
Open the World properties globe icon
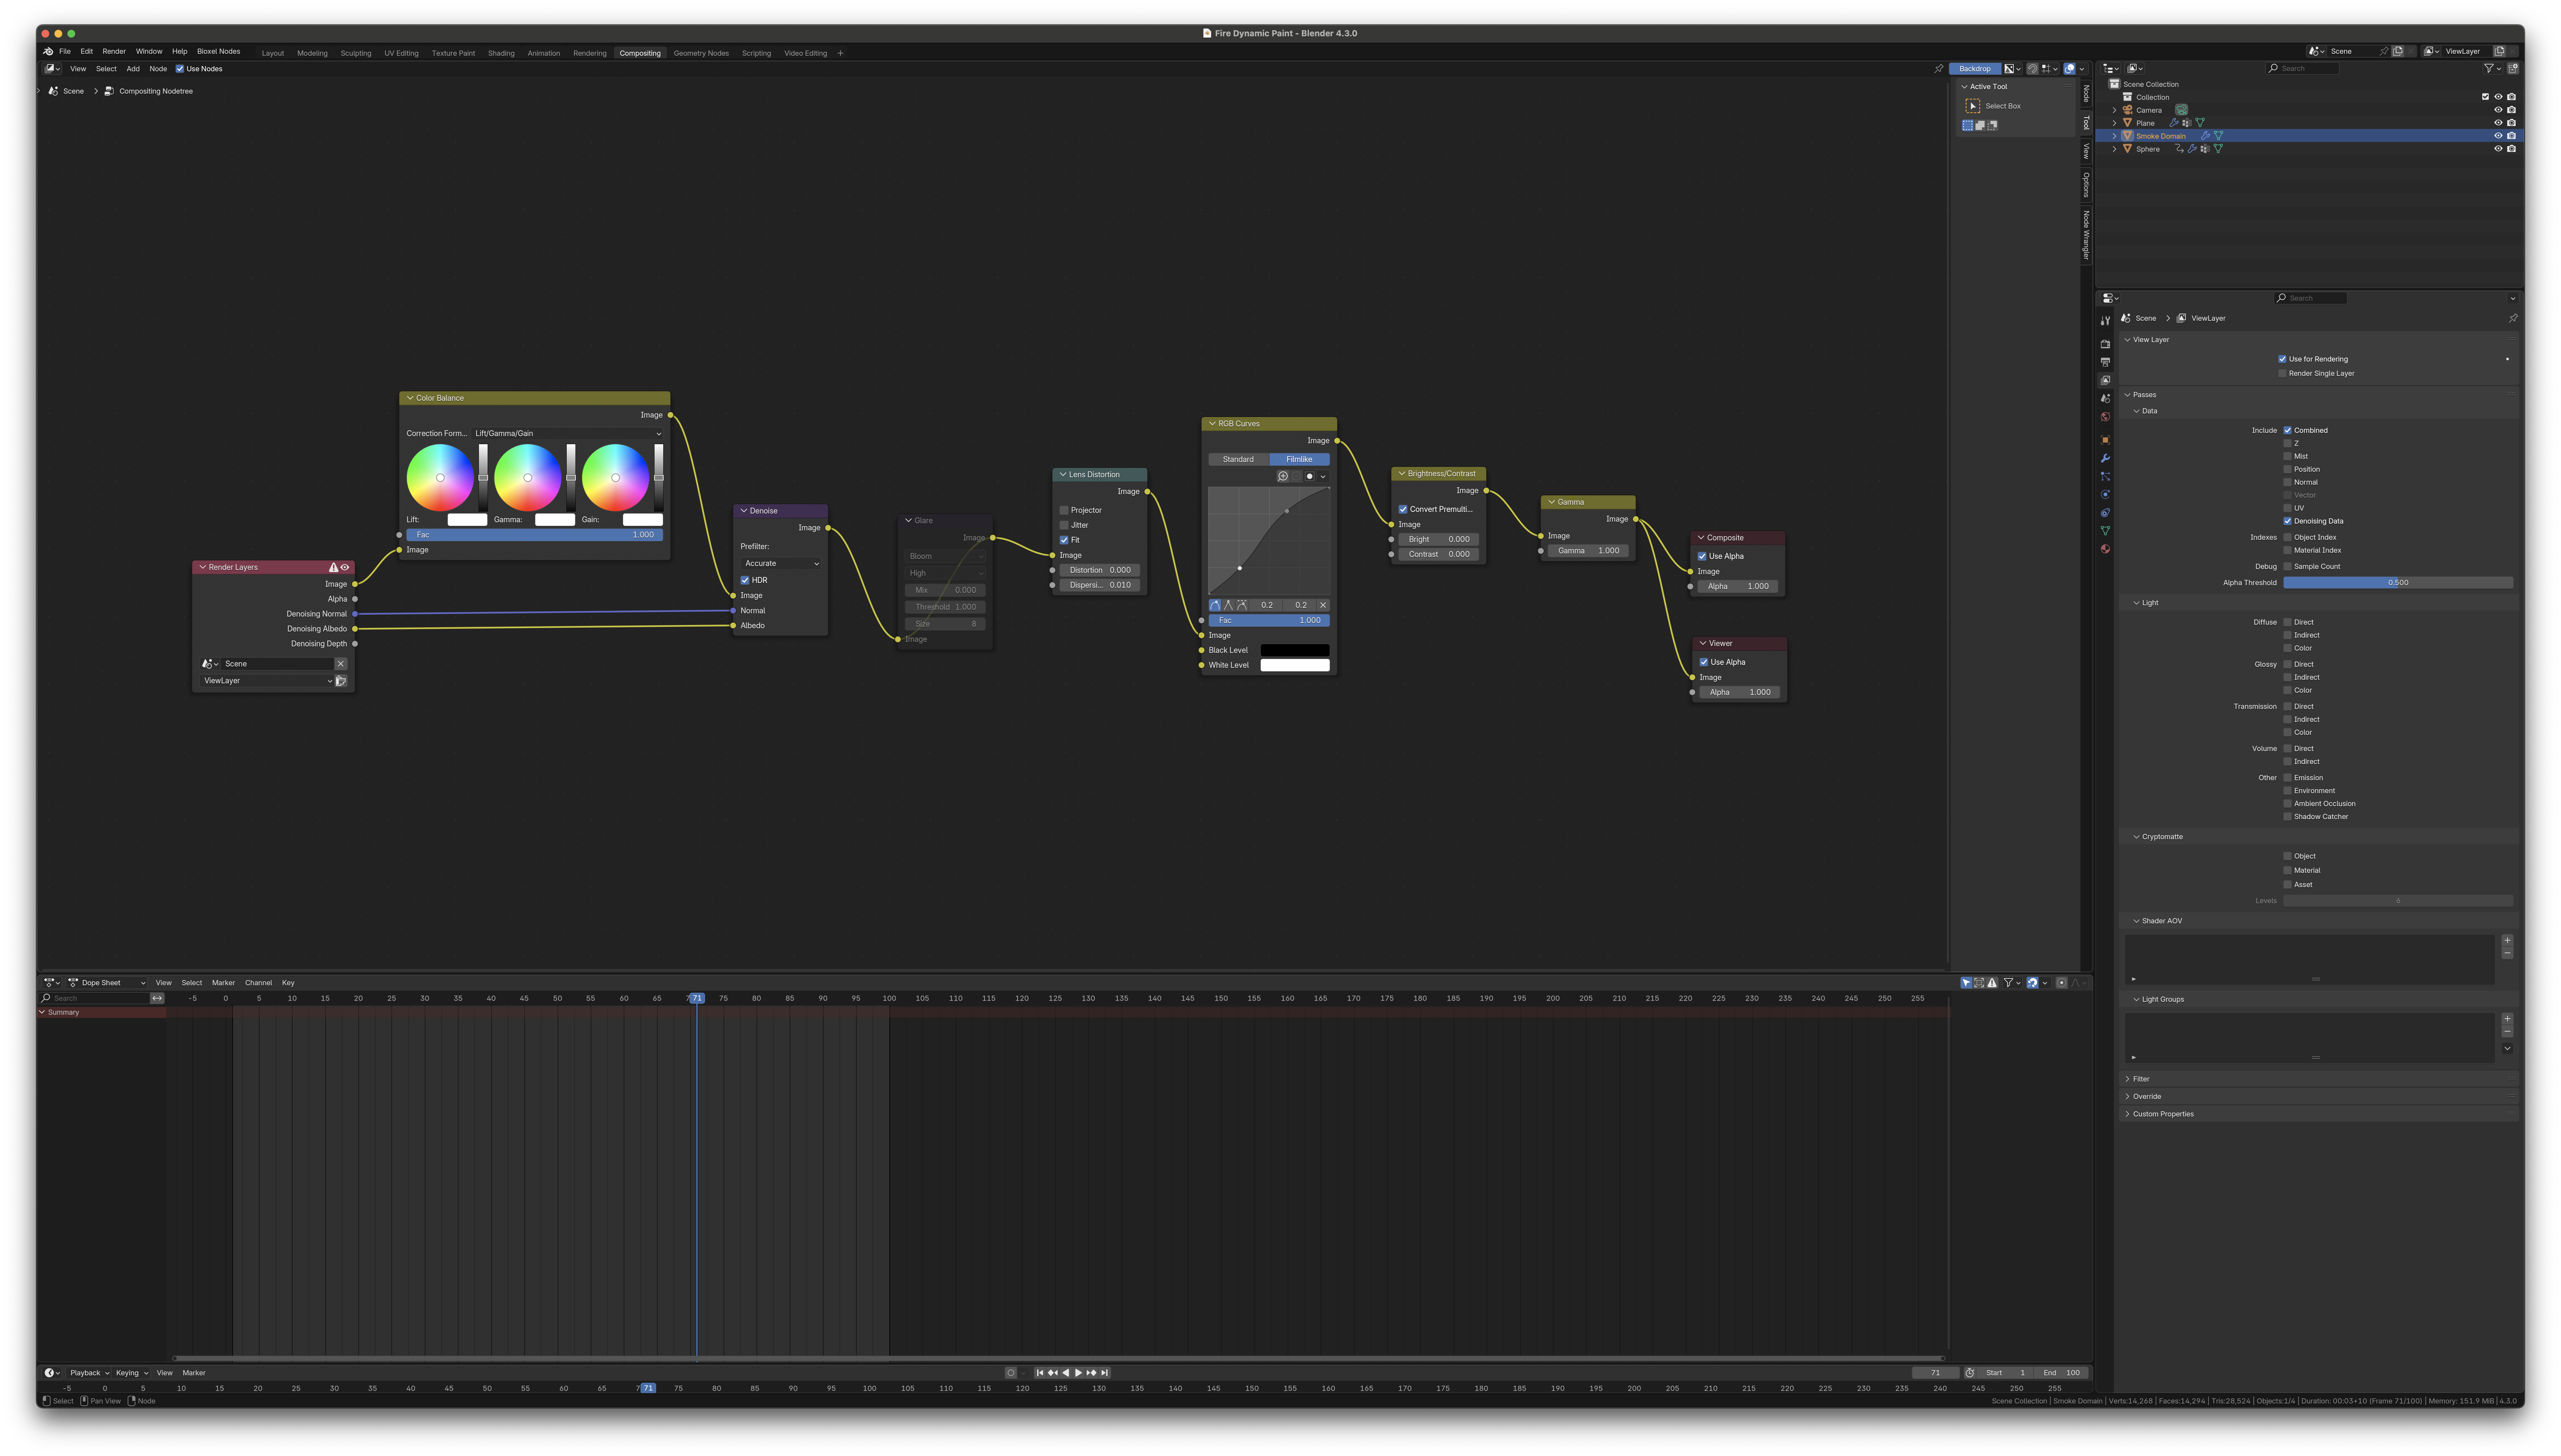pyautogui.click(x=2105, y=417)
